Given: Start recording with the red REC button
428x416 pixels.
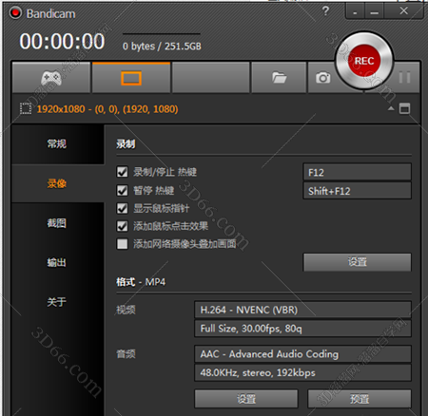Looking at the screenshot, I should pos(364,61).
